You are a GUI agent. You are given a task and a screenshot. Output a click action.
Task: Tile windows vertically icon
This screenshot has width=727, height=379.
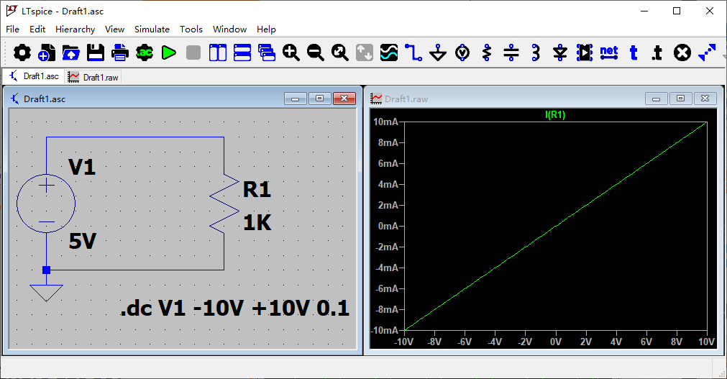point(218,53)
